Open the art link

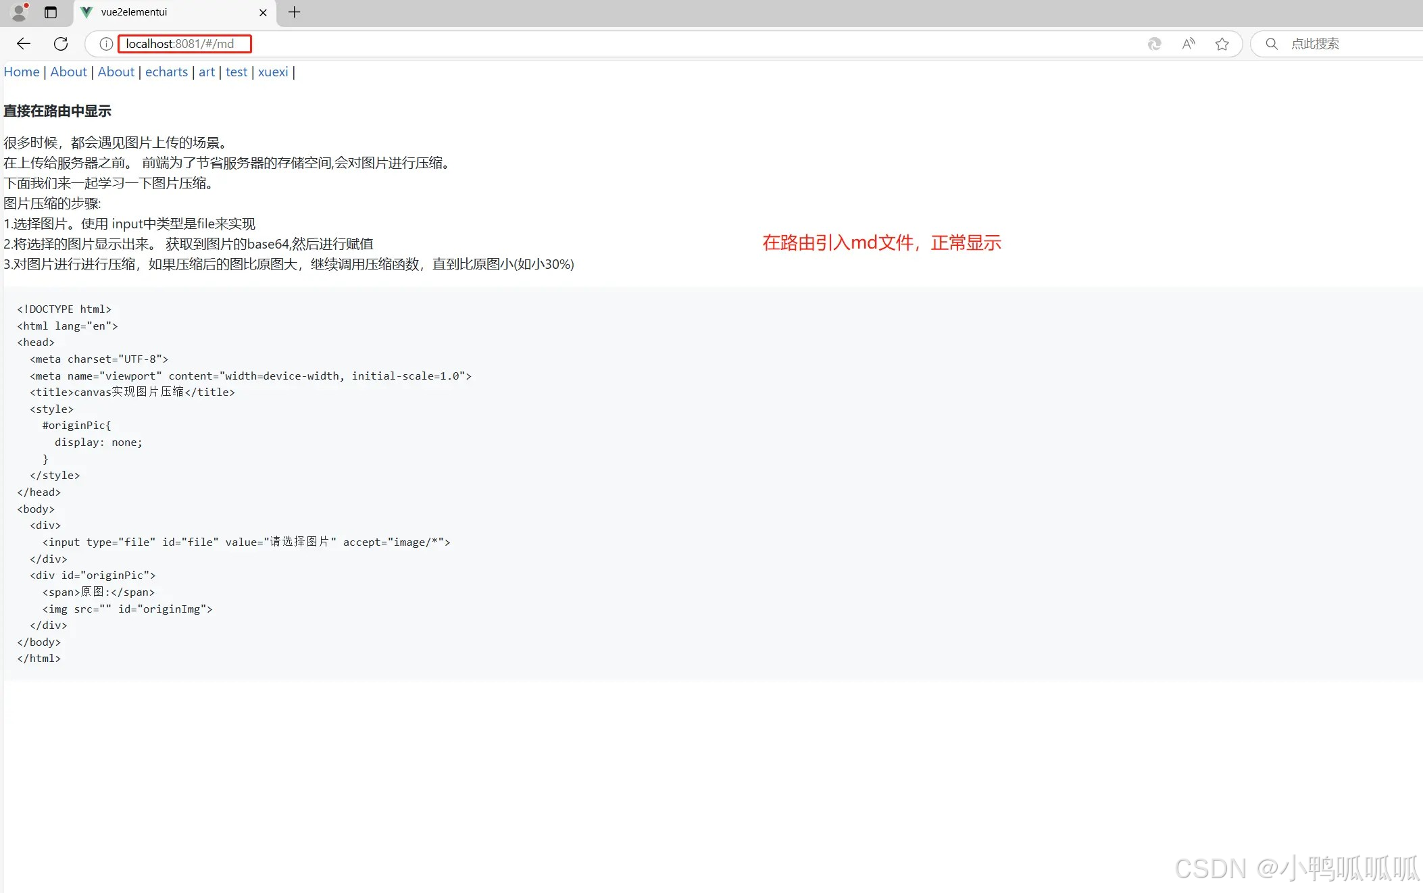(207, 72)
